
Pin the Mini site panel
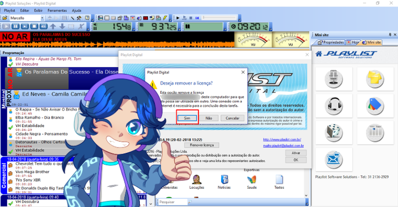coord(390,35)
